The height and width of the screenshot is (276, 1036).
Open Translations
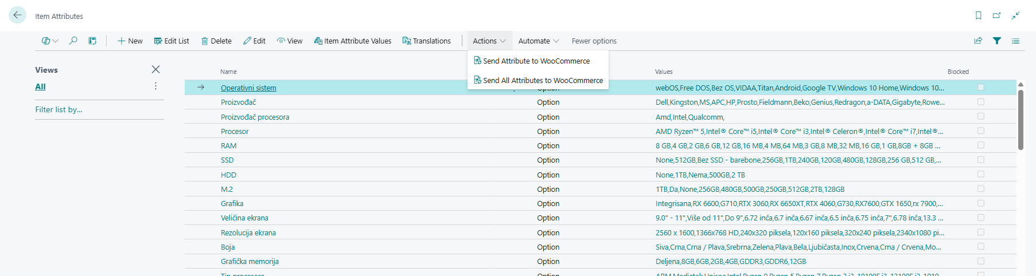[427, 41]
